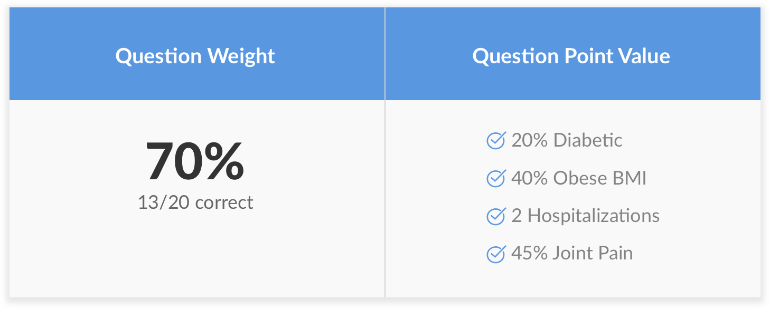Select the Question Point Value column header

pos(573,54)
